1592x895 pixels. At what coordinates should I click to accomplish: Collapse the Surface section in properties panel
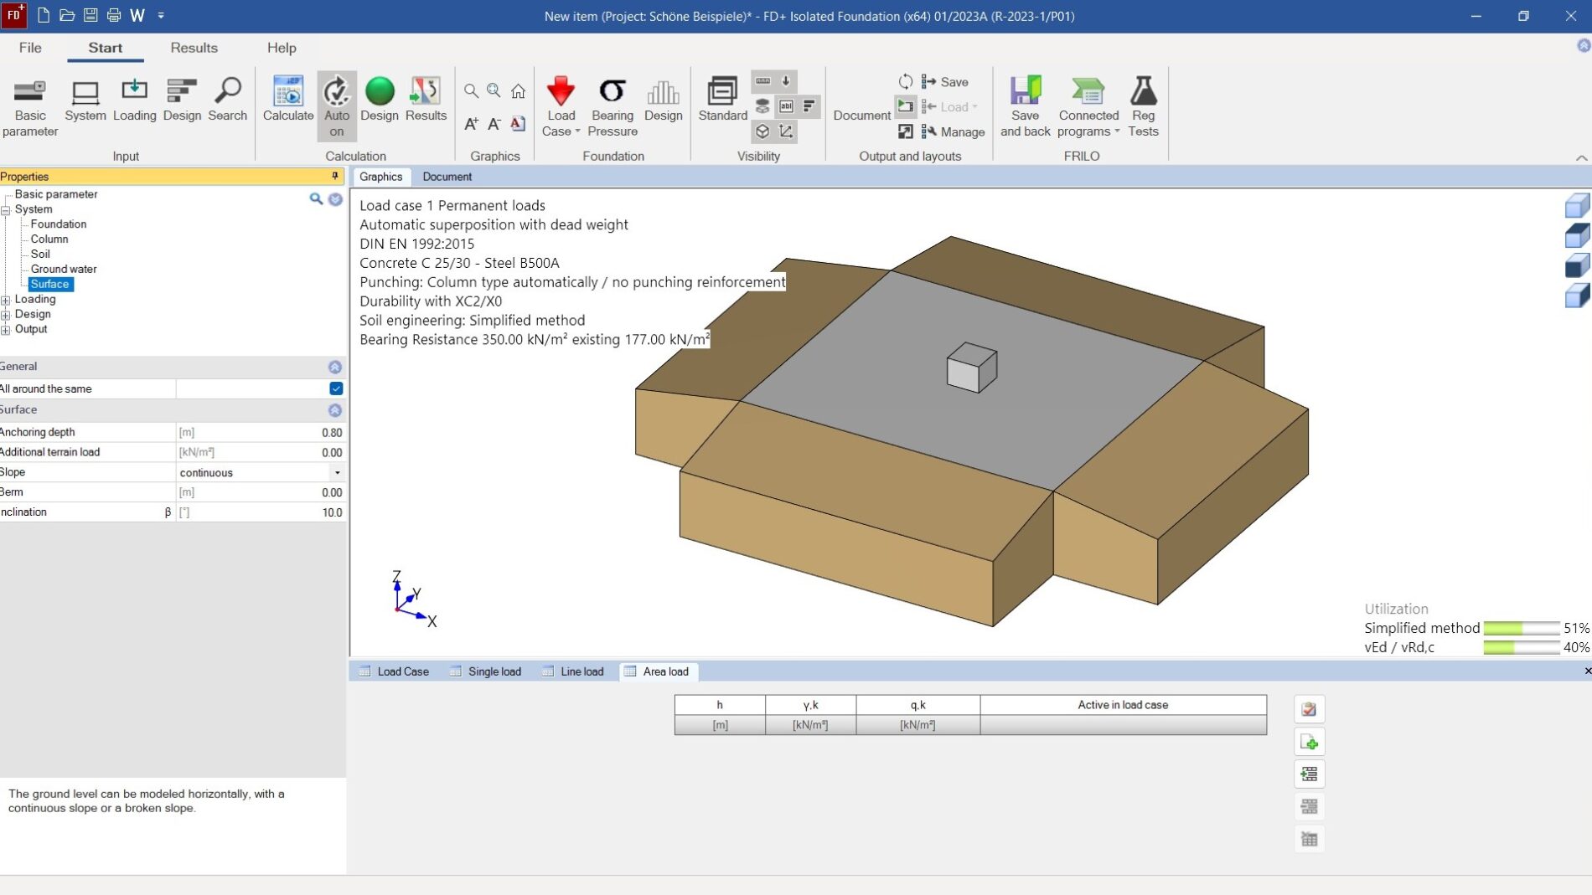[334, 410]
